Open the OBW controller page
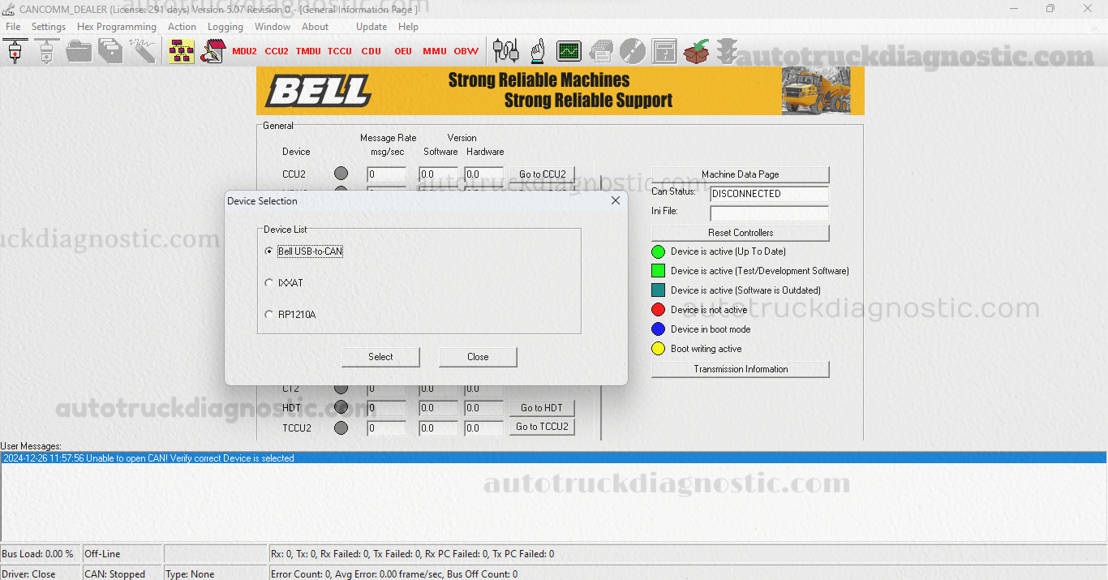This screenshot has height=580, width=1108. pyautogui.click(x=466, y=51)
